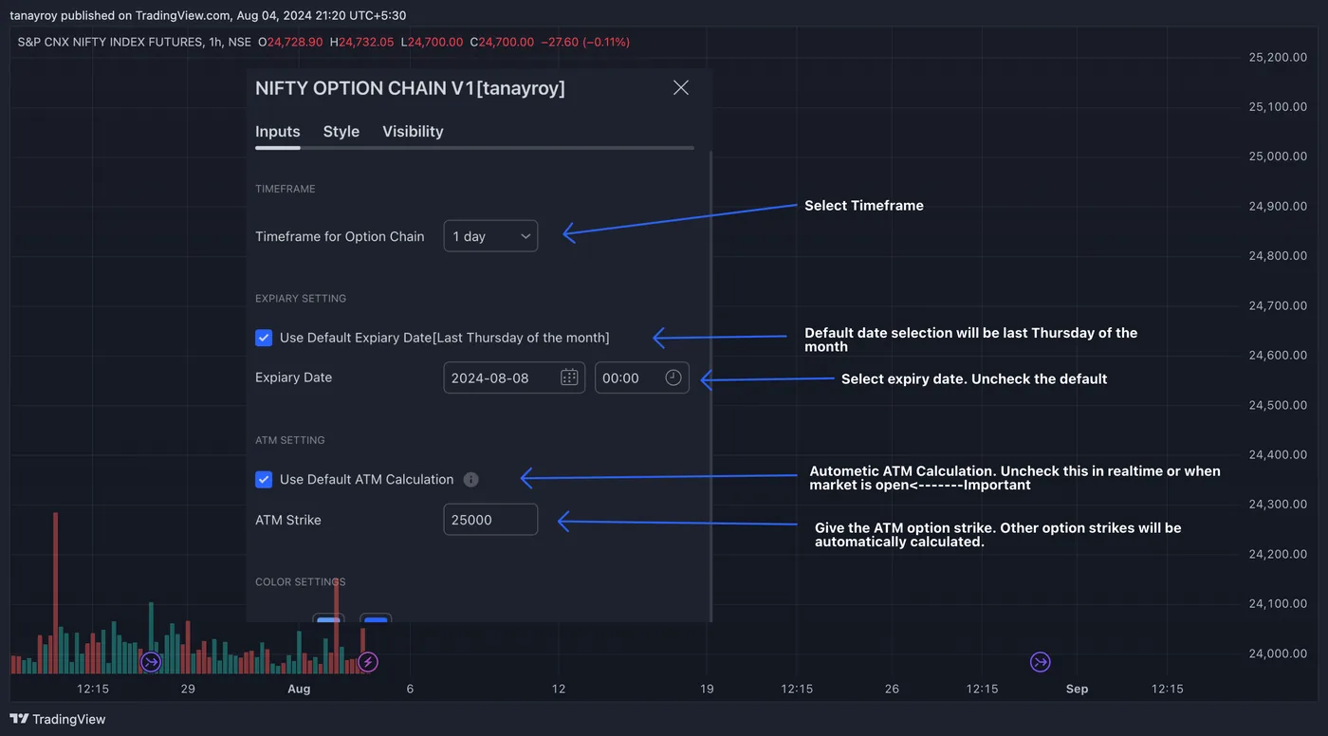Image resolution: width=1328 pixels, height=736 pixels.
Task: Click the info icon beside Default ATM Calculation
Action: pyautogui.click(x=471, y=480)
